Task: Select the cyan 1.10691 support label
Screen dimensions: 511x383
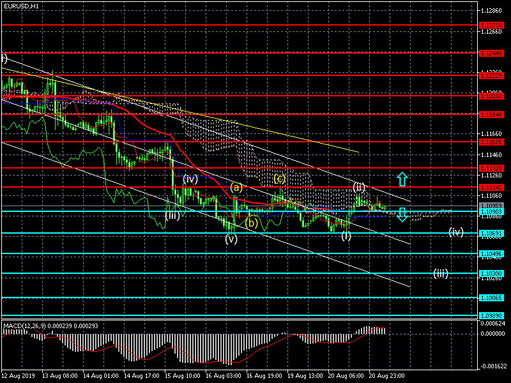Action: pyautogui.click(x=491, y=233)
